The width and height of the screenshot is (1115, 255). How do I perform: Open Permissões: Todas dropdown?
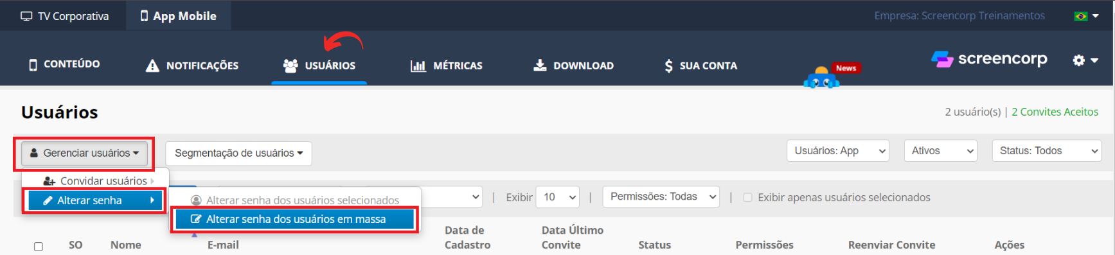[661, 197]
